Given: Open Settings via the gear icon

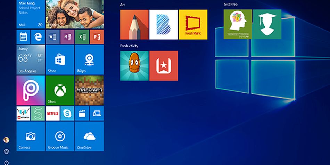Looking at the screenshot, I should [6, 151].
